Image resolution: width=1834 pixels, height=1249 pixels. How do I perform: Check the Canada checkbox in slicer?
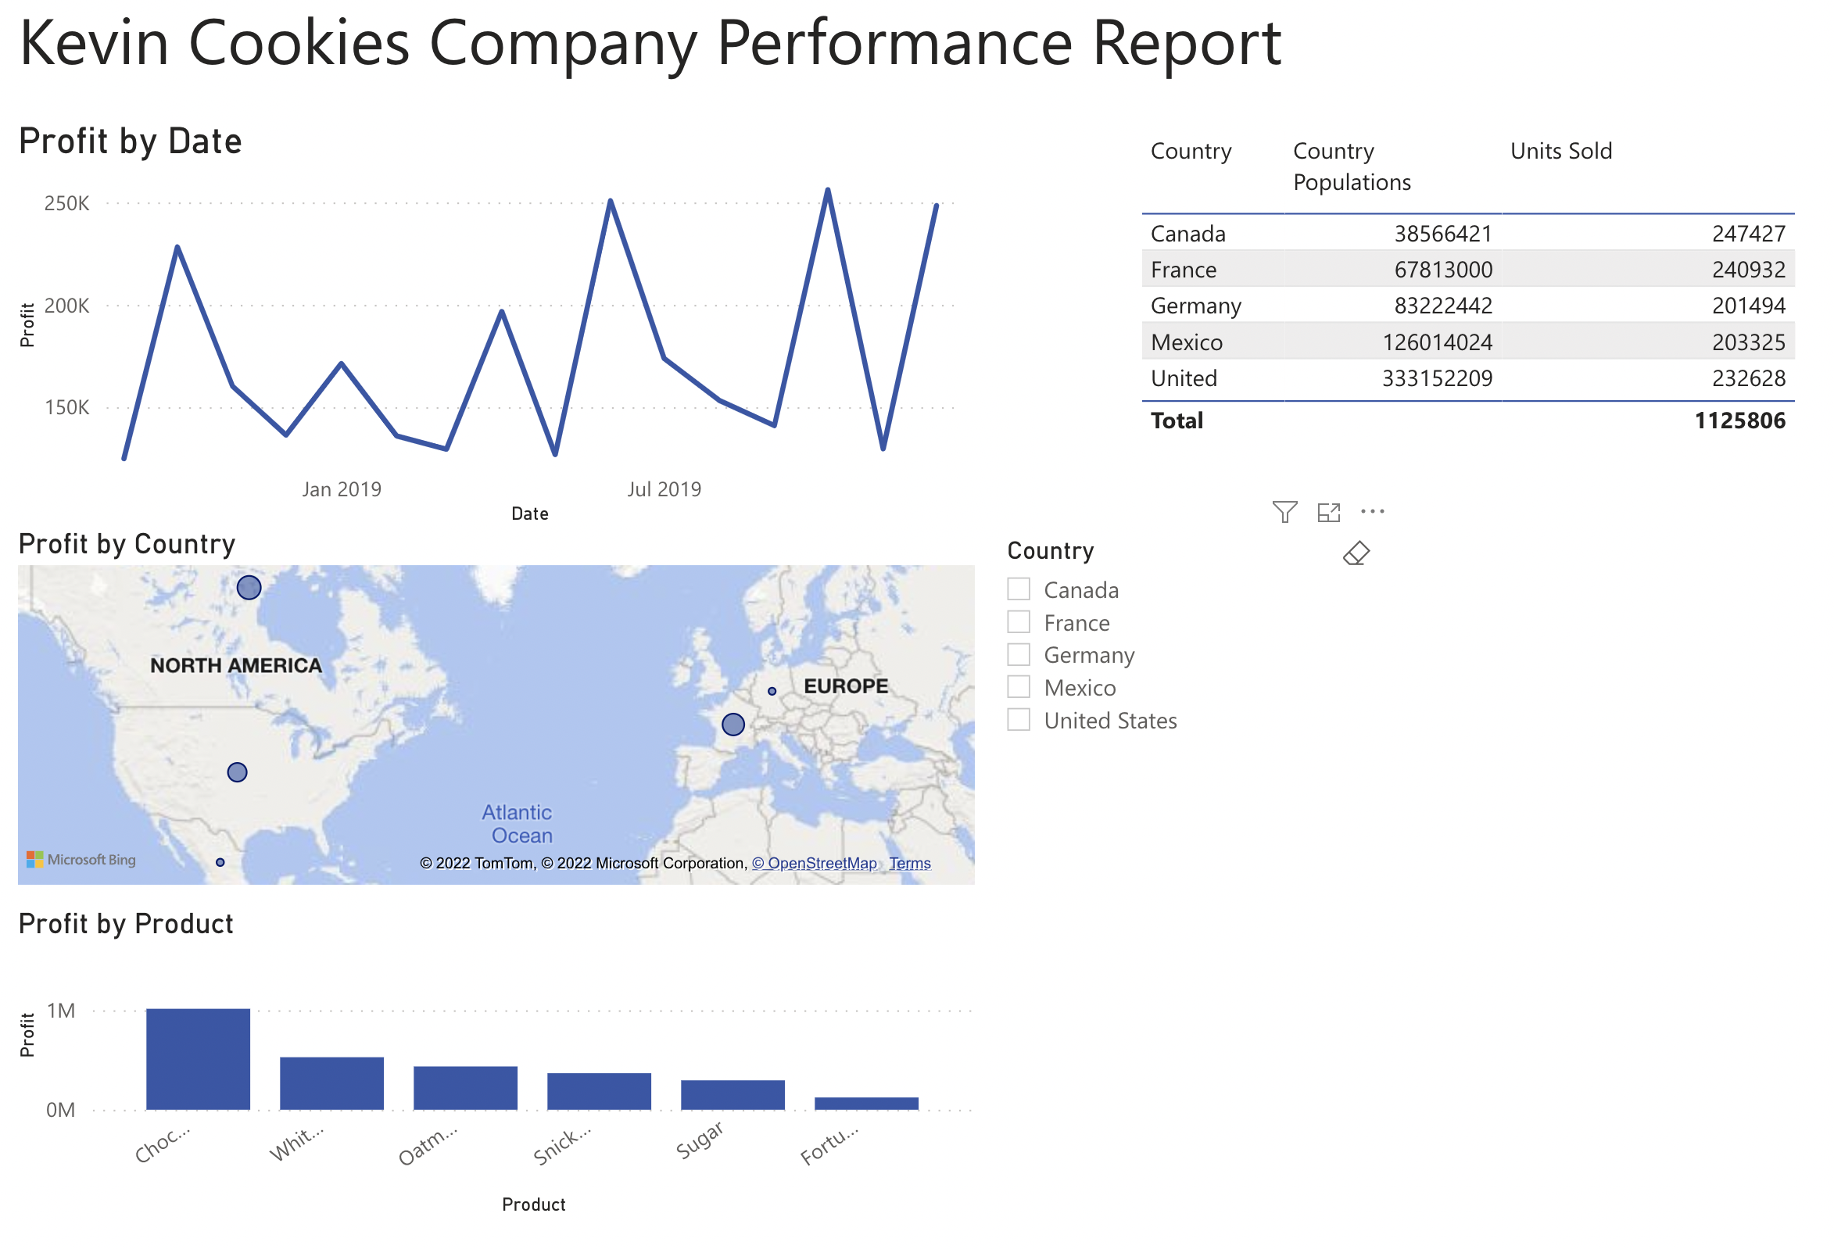[x=1018, y=589]
